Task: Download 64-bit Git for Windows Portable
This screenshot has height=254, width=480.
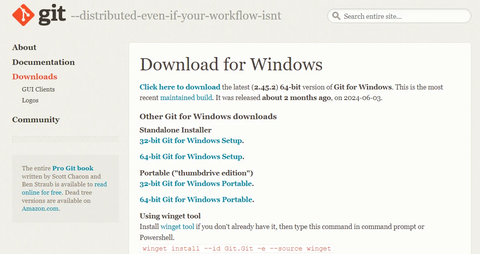Action: pyautogui.click(x=196, y=199)
